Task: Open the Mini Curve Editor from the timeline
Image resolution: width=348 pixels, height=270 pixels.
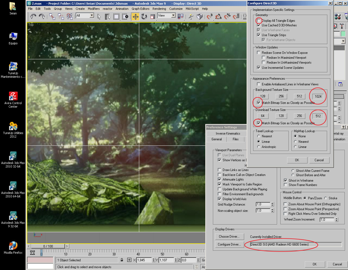Action: (32, 253)
